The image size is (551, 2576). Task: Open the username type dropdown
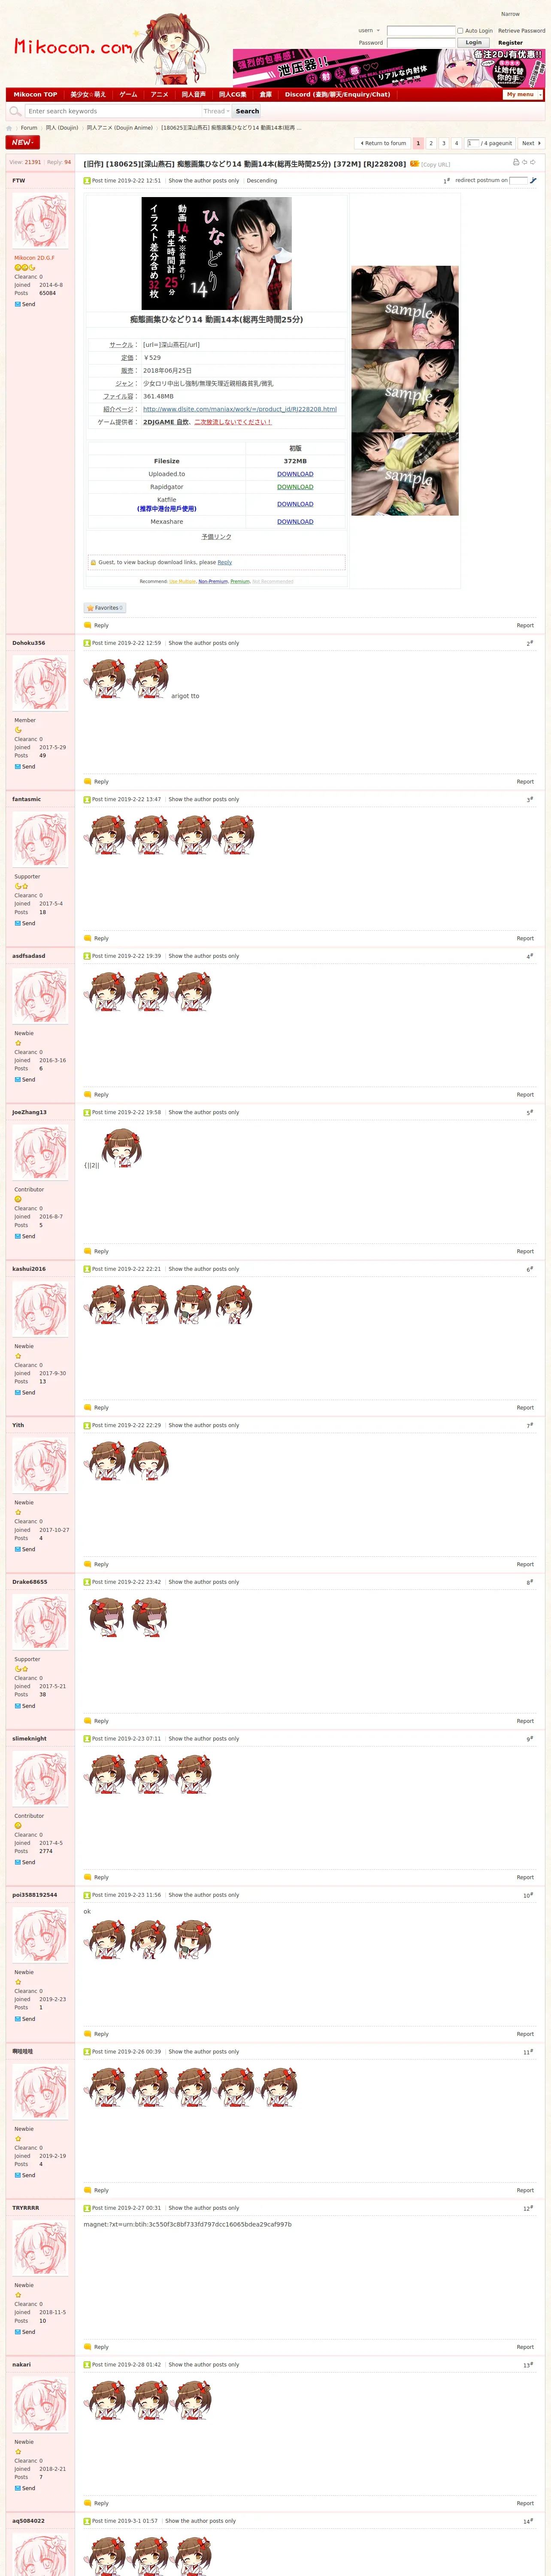pos(369,31)
